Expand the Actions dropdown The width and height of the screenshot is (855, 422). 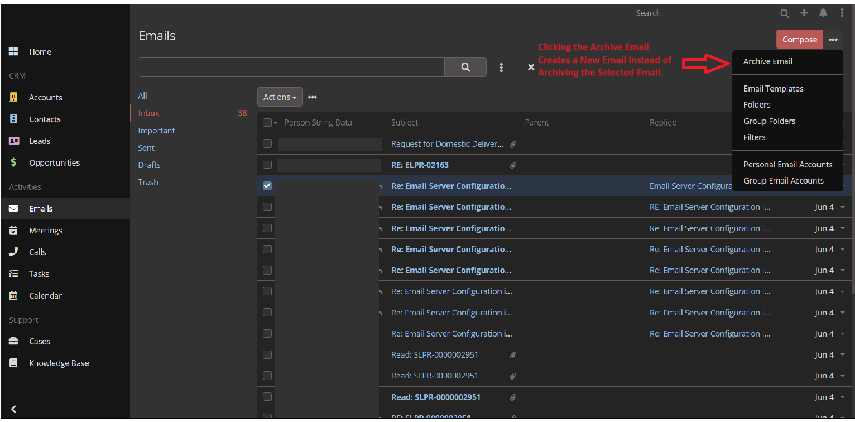[x=280, y=97]
